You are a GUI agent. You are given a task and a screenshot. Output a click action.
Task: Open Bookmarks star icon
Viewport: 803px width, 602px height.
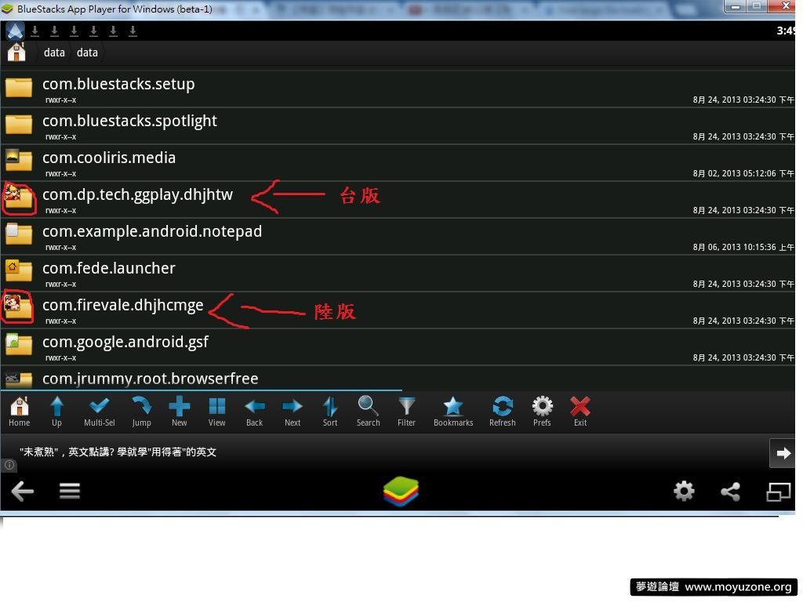(x=453, y=412)
